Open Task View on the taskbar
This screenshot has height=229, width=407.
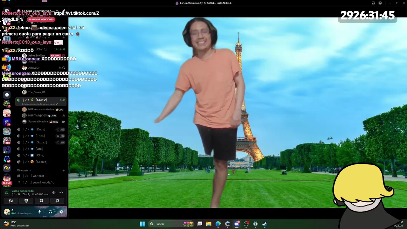pyautogui.click(x=200, y=224)
